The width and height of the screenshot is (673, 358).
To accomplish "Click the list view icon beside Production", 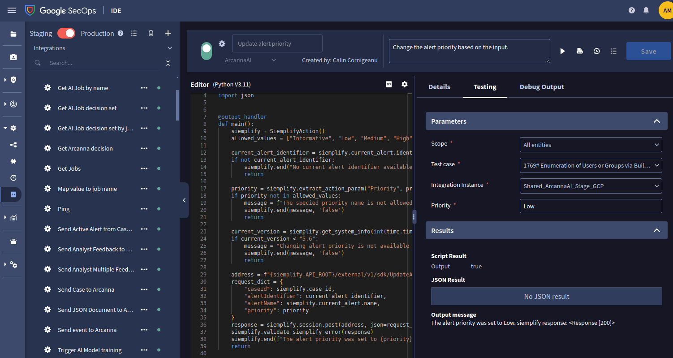I will (x=134, y=33).
